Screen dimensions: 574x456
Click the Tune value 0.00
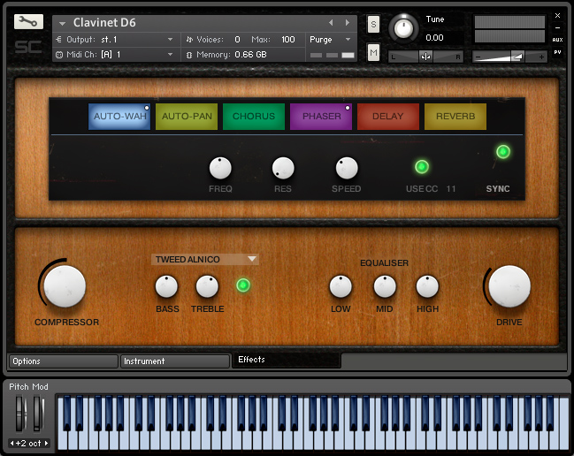coord(434,38)
